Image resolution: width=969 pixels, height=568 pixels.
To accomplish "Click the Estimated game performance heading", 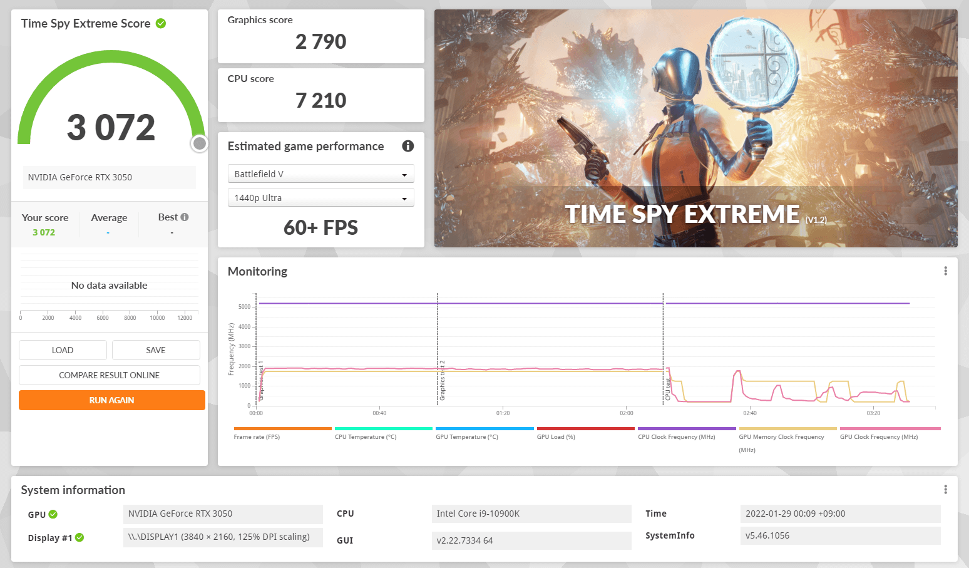I will (306, 147).
